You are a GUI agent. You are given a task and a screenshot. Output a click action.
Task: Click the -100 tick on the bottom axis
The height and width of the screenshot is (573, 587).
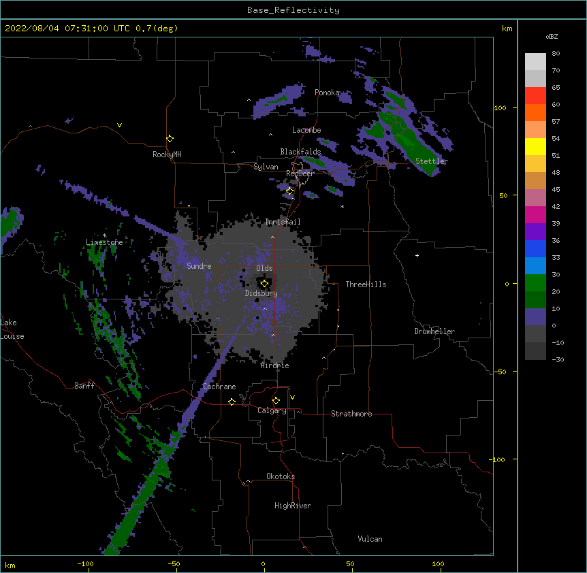[x=85, y=563]
